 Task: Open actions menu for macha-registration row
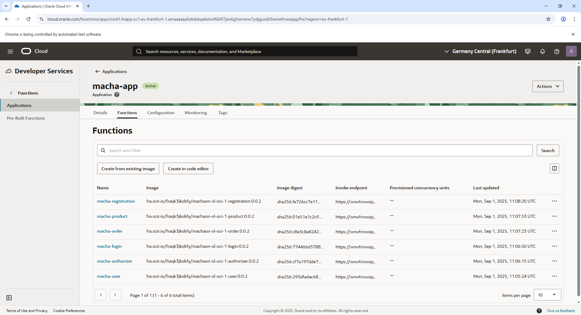point(554,201)
